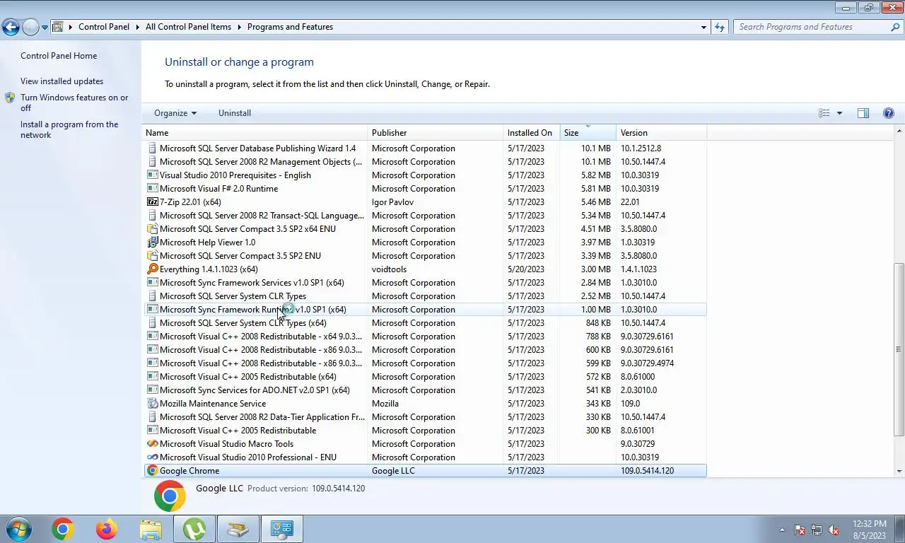Click Visual Studio Macro Tools icon
905x543 pixels.
(x=152, y=444)
